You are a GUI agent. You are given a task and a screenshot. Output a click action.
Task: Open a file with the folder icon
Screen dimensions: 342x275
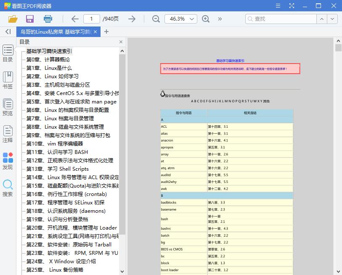click(13, 19)
